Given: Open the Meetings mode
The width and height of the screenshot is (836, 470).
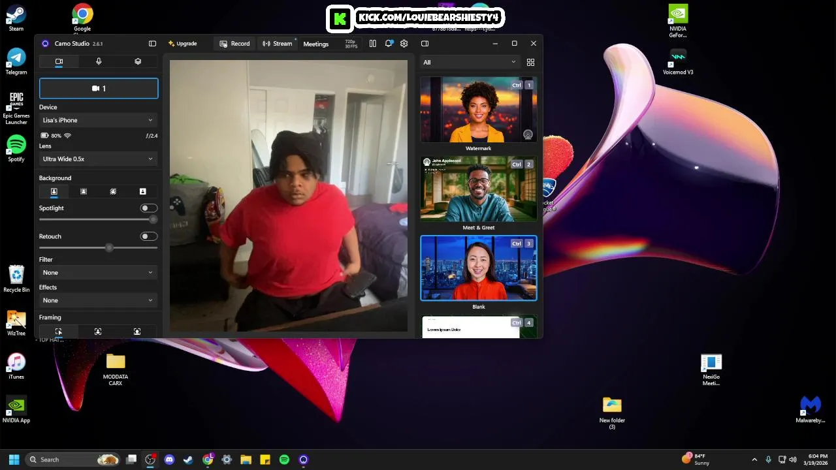Looking at the screenshot, I should [x=315, y=44].
